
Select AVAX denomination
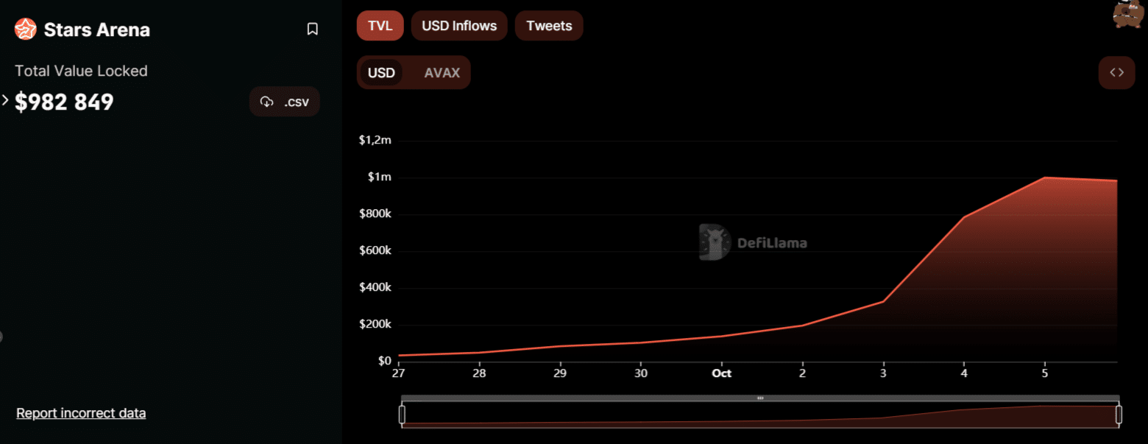click(442, 72)
